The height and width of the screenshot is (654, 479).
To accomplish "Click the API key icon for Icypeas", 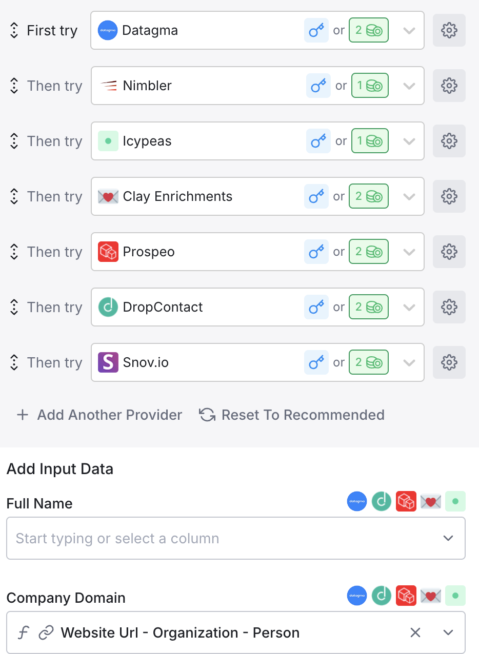I will tap(318, 141).
